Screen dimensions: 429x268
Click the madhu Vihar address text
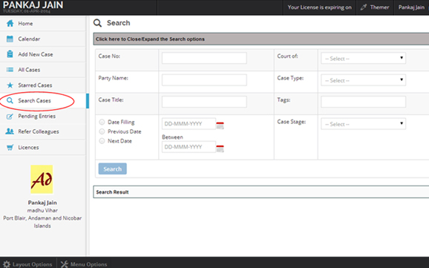click(x=42, y=211)
